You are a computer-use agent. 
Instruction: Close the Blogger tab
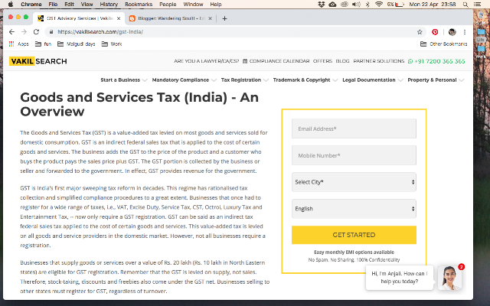pyautogui.click(x=210, y=18)
